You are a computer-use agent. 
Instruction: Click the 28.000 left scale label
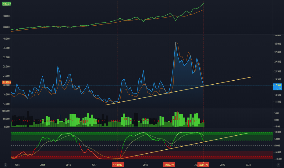click(x=6, y=67)
